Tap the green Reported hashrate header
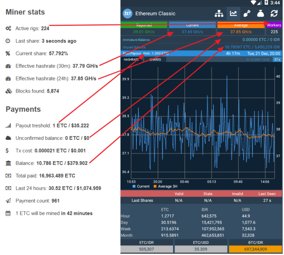This screenshot has width=284, height=255. pos(144,25)
